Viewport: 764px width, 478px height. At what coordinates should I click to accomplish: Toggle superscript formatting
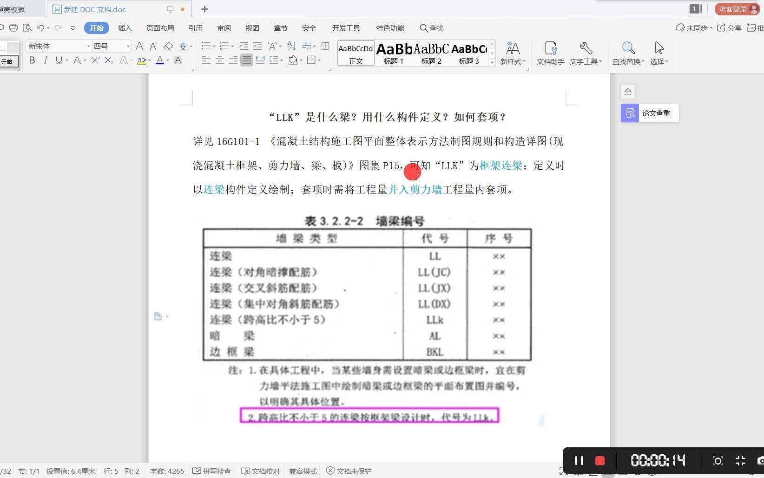click(95, 60)
